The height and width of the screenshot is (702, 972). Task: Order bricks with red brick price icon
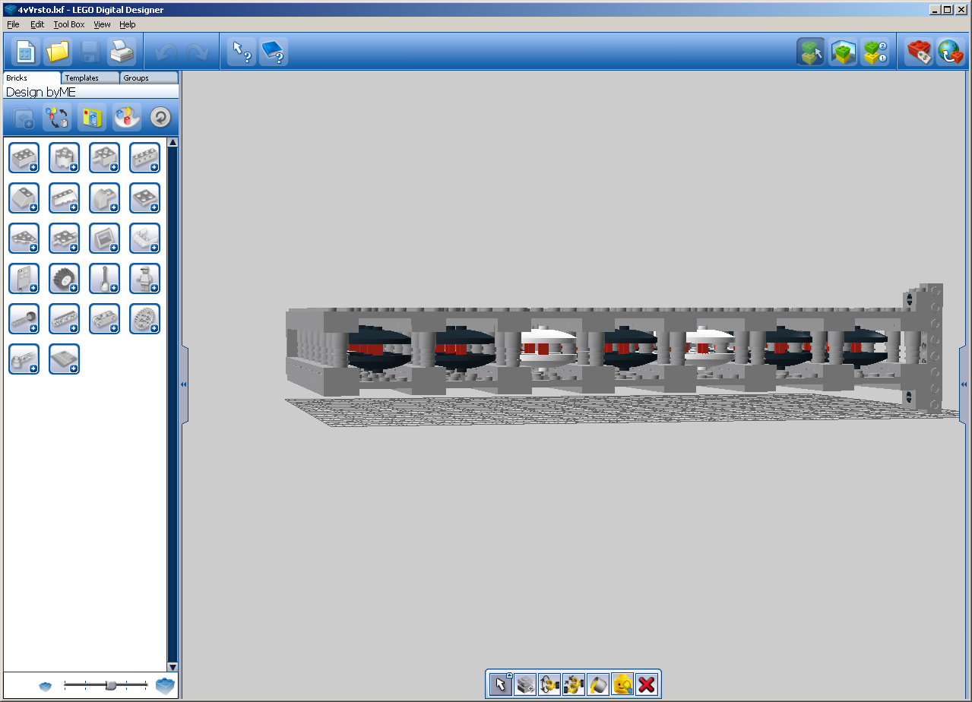920,52
